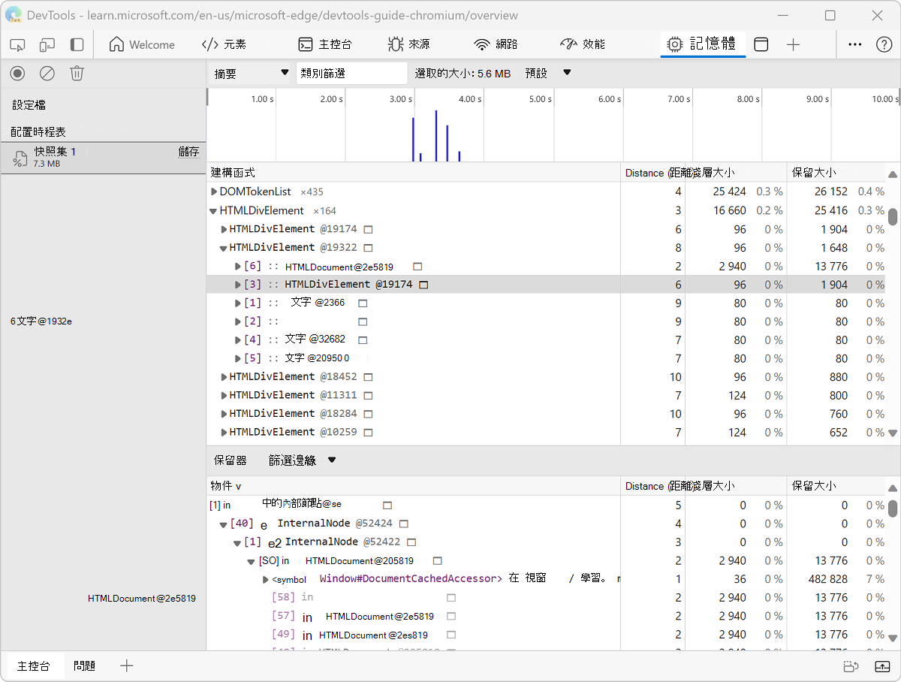901x682 pixels.
Task: Click reveal icon next to HTMLDivElement @11311
Action: tap(369, 396)
